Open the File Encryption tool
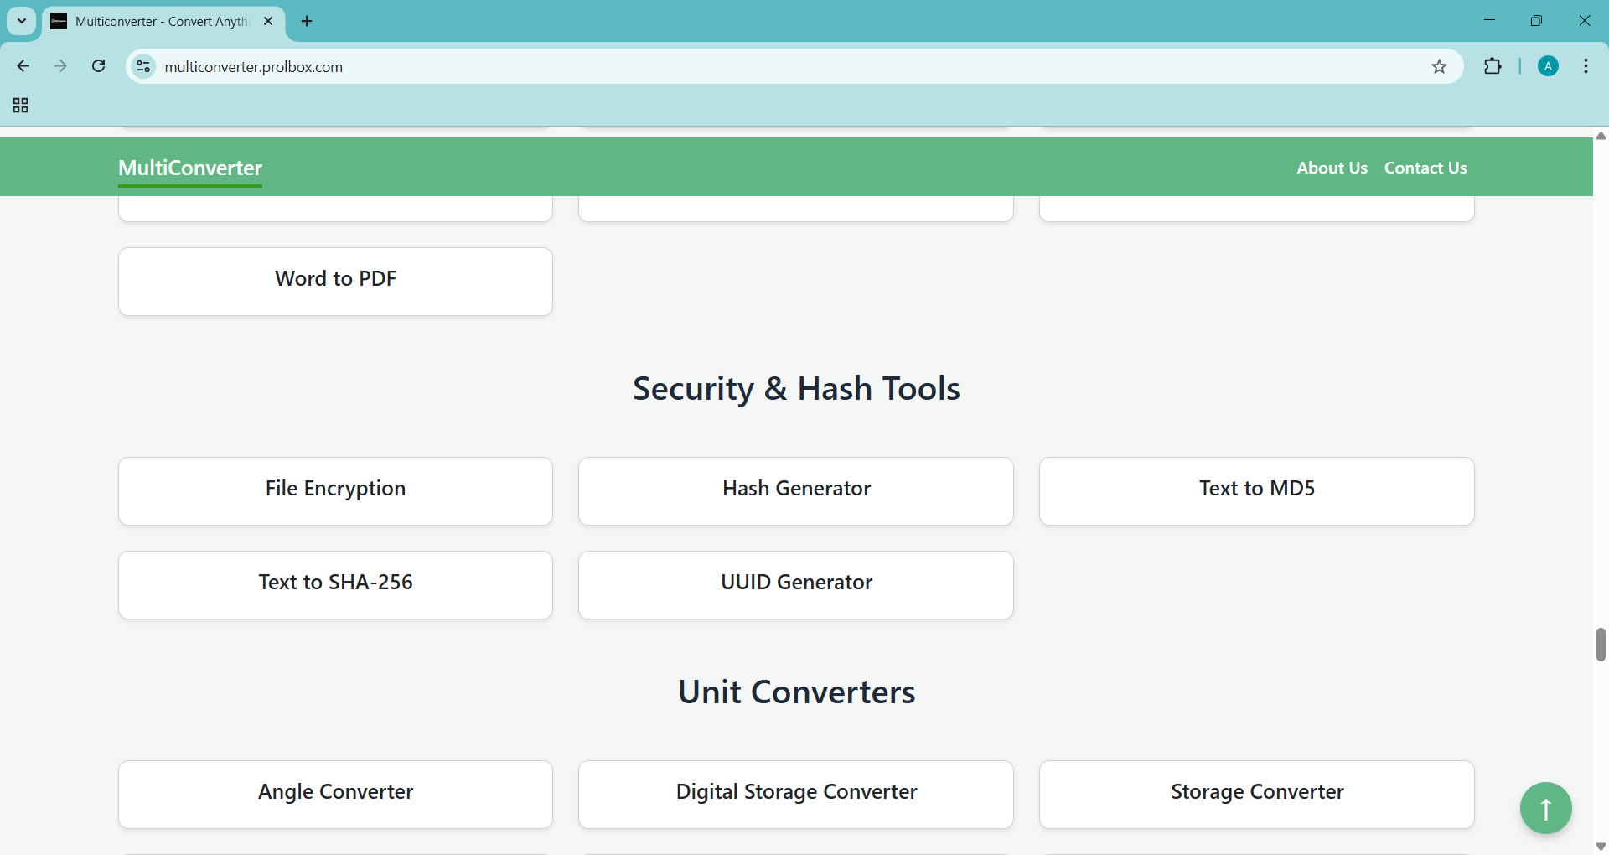 point(335,490)
